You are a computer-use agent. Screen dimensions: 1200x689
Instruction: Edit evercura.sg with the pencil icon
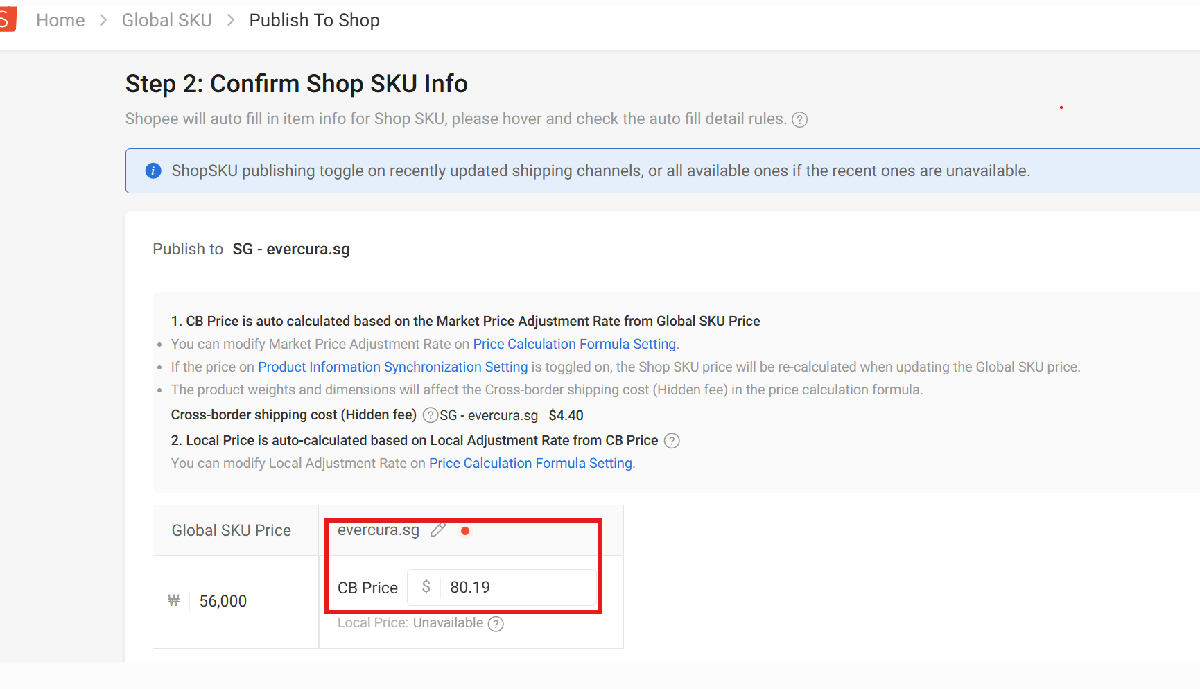click(x=438, y=530)
